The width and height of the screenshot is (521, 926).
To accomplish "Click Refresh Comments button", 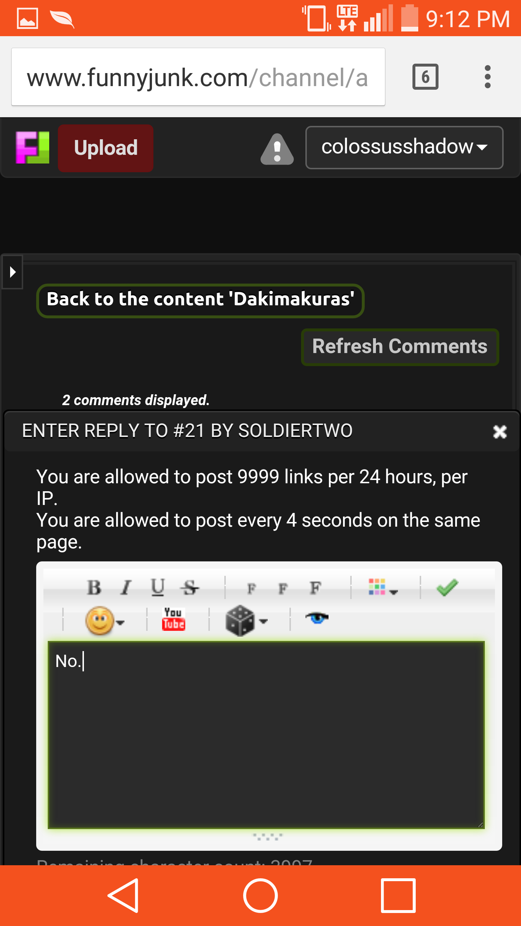I will (x=400, y=347).
